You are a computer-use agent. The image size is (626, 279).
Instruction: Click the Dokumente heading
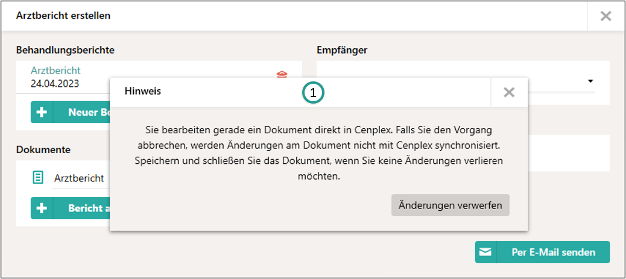pos(43,149)
